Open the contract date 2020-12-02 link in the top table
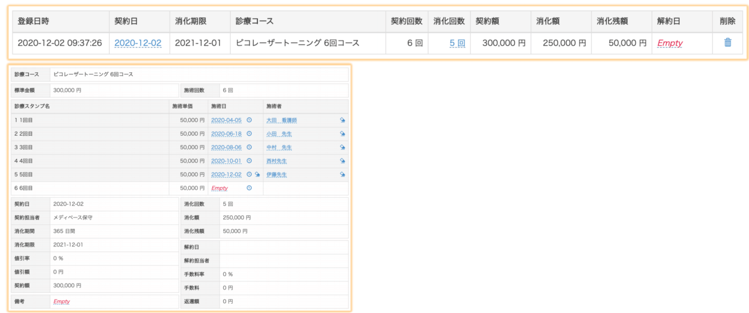 (x=138, y=43)
